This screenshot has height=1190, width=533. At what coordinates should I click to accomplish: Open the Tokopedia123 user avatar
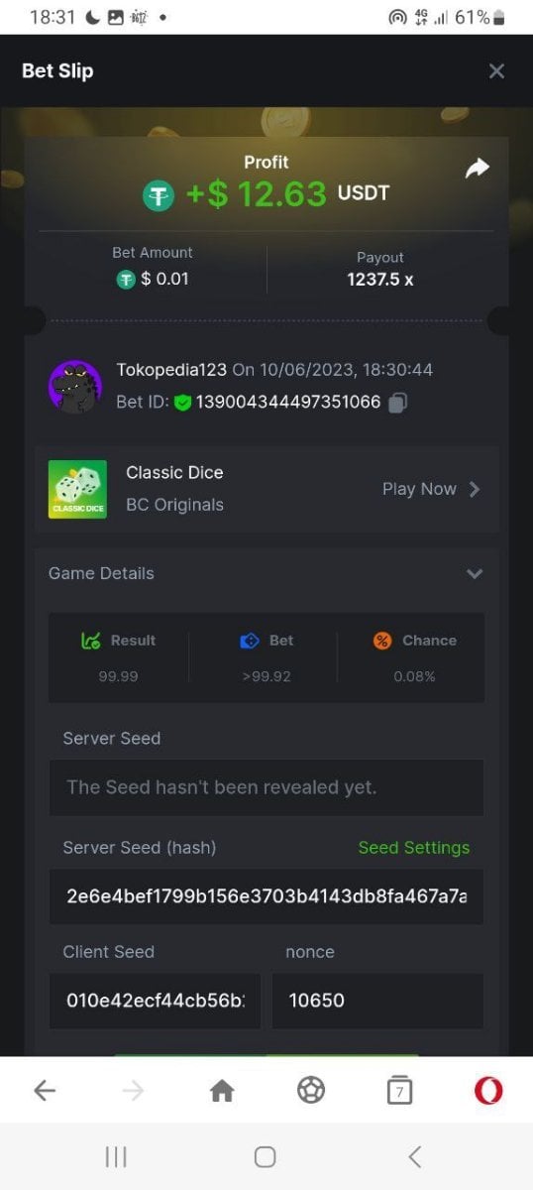[74, 386]
